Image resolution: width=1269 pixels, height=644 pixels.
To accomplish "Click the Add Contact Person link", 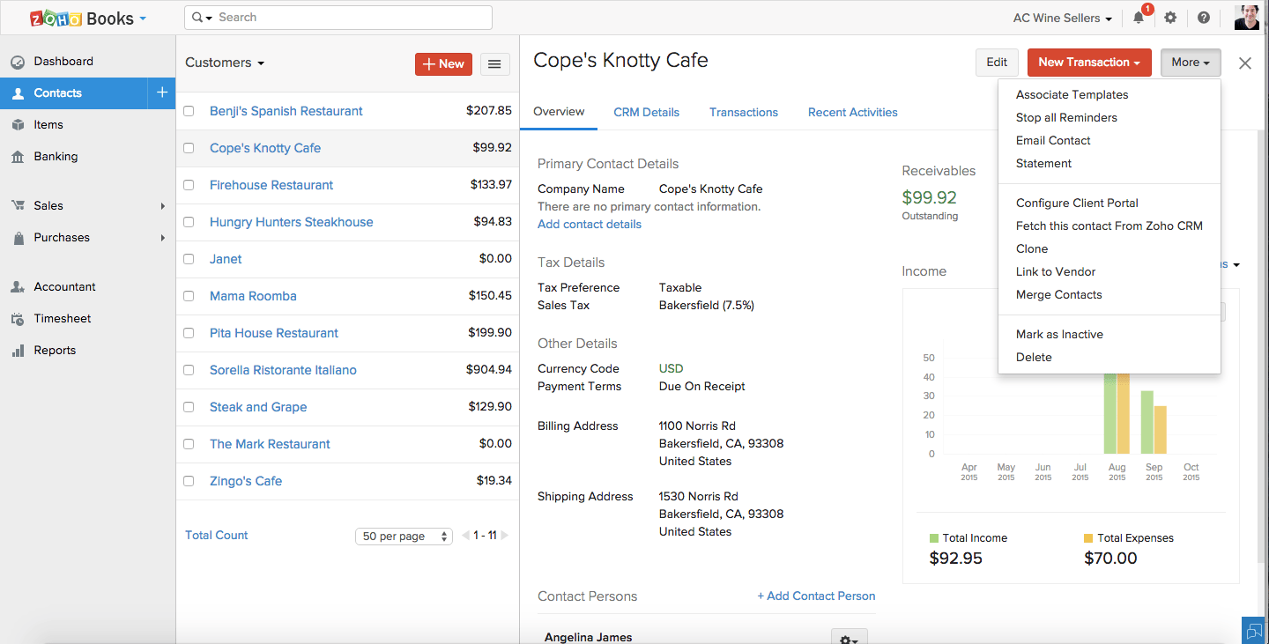I will pyautogui.click(x=816, y=596).
